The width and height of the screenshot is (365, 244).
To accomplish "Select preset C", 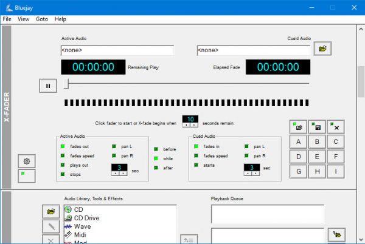I will [x=335, y=141].
